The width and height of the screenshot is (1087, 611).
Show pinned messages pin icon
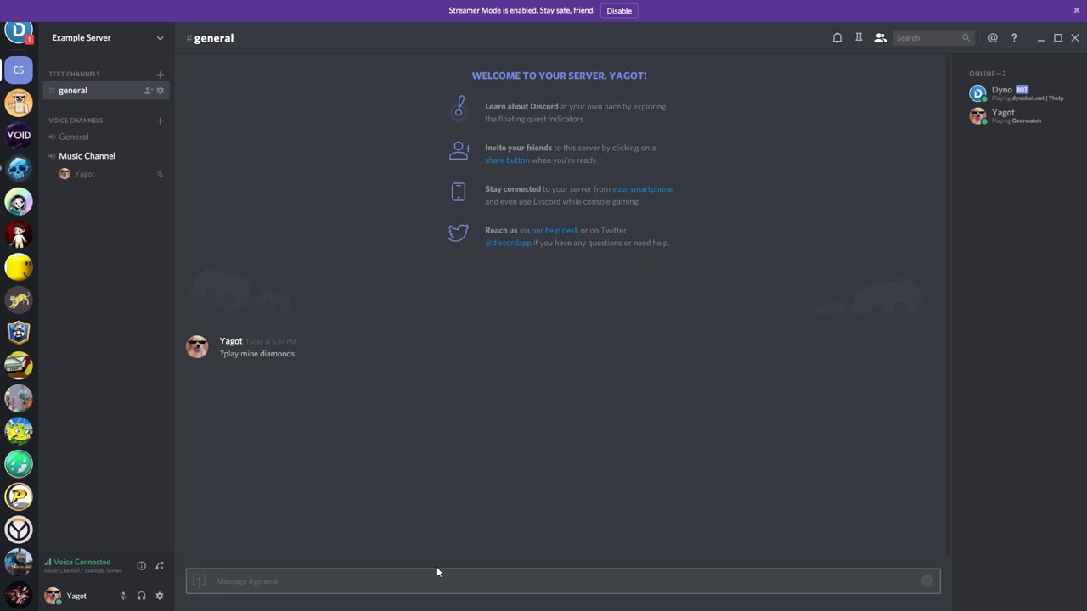(859, 38)
